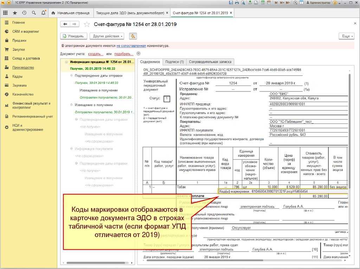Open the History clock panel

tap(24, 13)
